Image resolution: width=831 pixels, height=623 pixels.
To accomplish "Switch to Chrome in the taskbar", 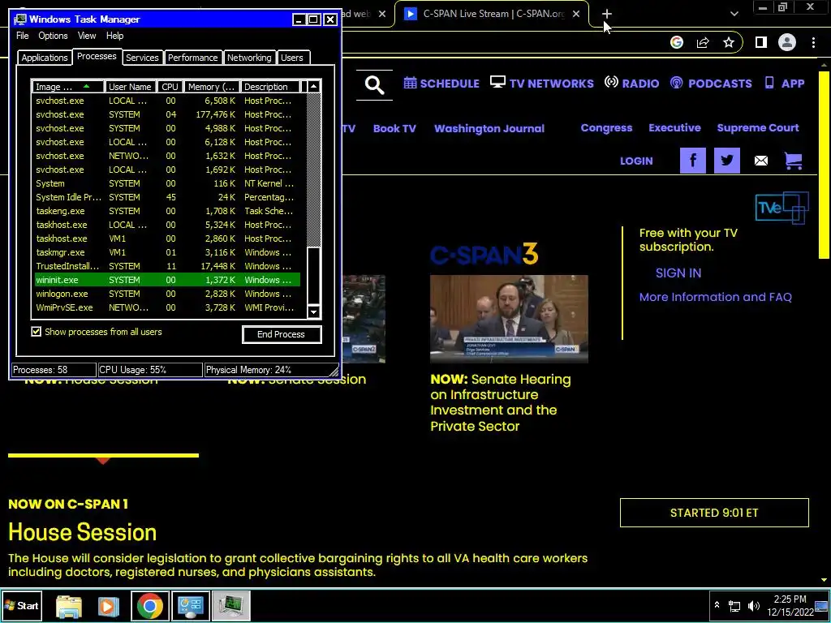I will click(x=150, y=606).
